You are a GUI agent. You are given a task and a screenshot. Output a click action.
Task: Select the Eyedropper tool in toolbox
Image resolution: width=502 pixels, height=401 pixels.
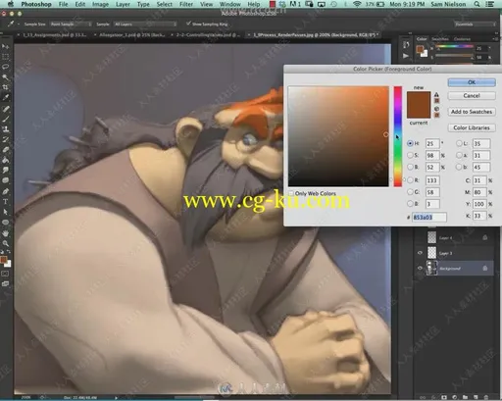5,98
